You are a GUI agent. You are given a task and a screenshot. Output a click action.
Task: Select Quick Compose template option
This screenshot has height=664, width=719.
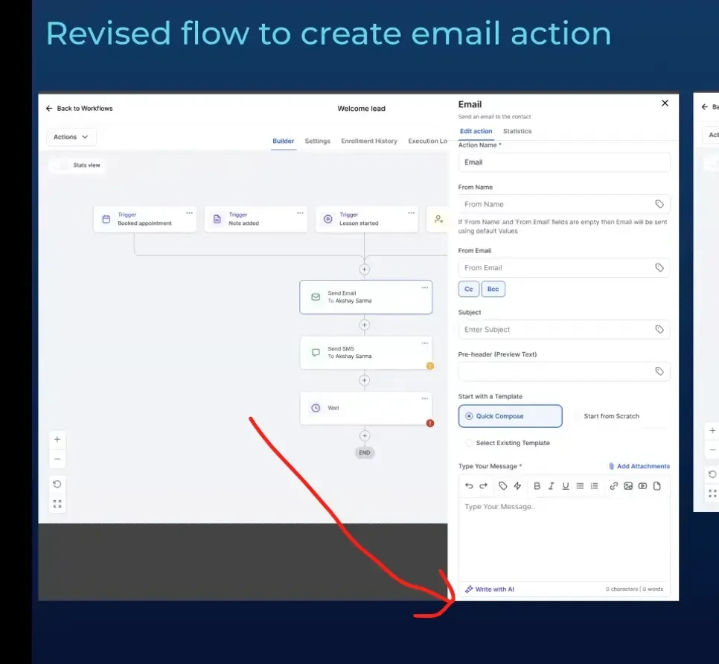pos(511,416)
